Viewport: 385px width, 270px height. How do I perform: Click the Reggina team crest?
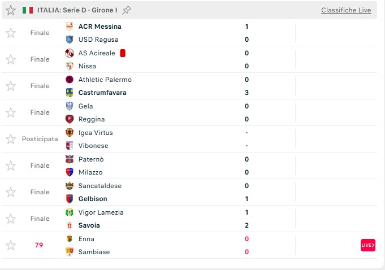tap(70, 119)
